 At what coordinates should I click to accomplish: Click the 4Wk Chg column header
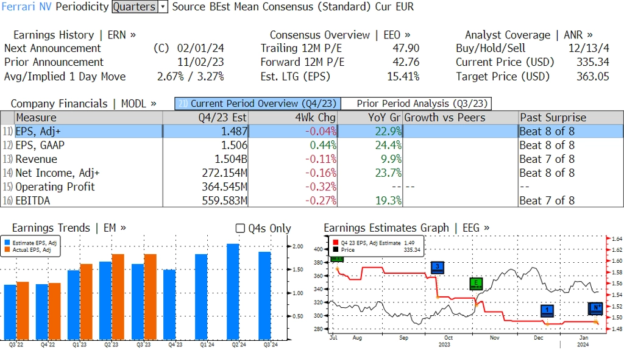293,118
